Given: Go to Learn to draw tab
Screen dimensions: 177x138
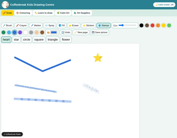Looking at the screenshot, I should [x=44, y=13].
